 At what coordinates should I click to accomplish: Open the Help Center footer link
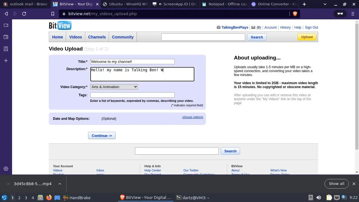coord(153,170)
